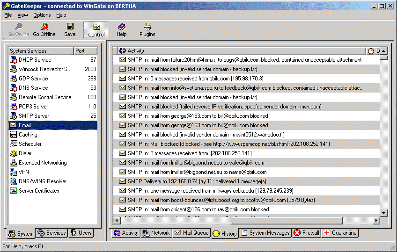Click horizontal scrollbar left arrow
397x252 pixels.
point(117,220)
